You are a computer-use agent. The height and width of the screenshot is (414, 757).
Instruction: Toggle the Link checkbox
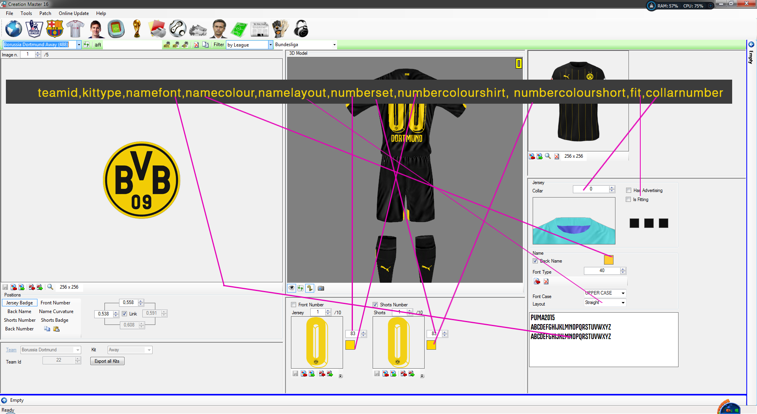(124, 314)
